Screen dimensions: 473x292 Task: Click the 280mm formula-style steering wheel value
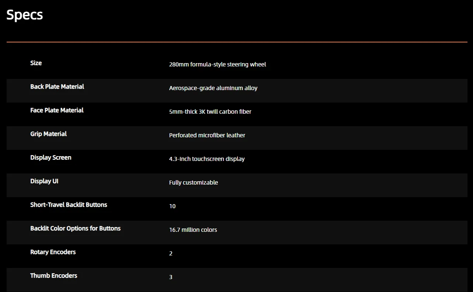[x=218, y=65]
